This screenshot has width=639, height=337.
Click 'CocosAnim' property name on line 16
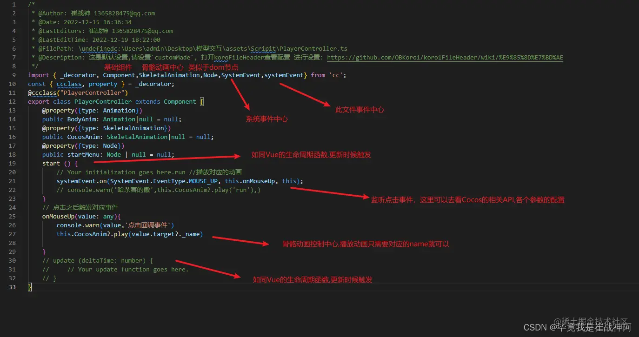pyautogui.click(x=84, y=137)
